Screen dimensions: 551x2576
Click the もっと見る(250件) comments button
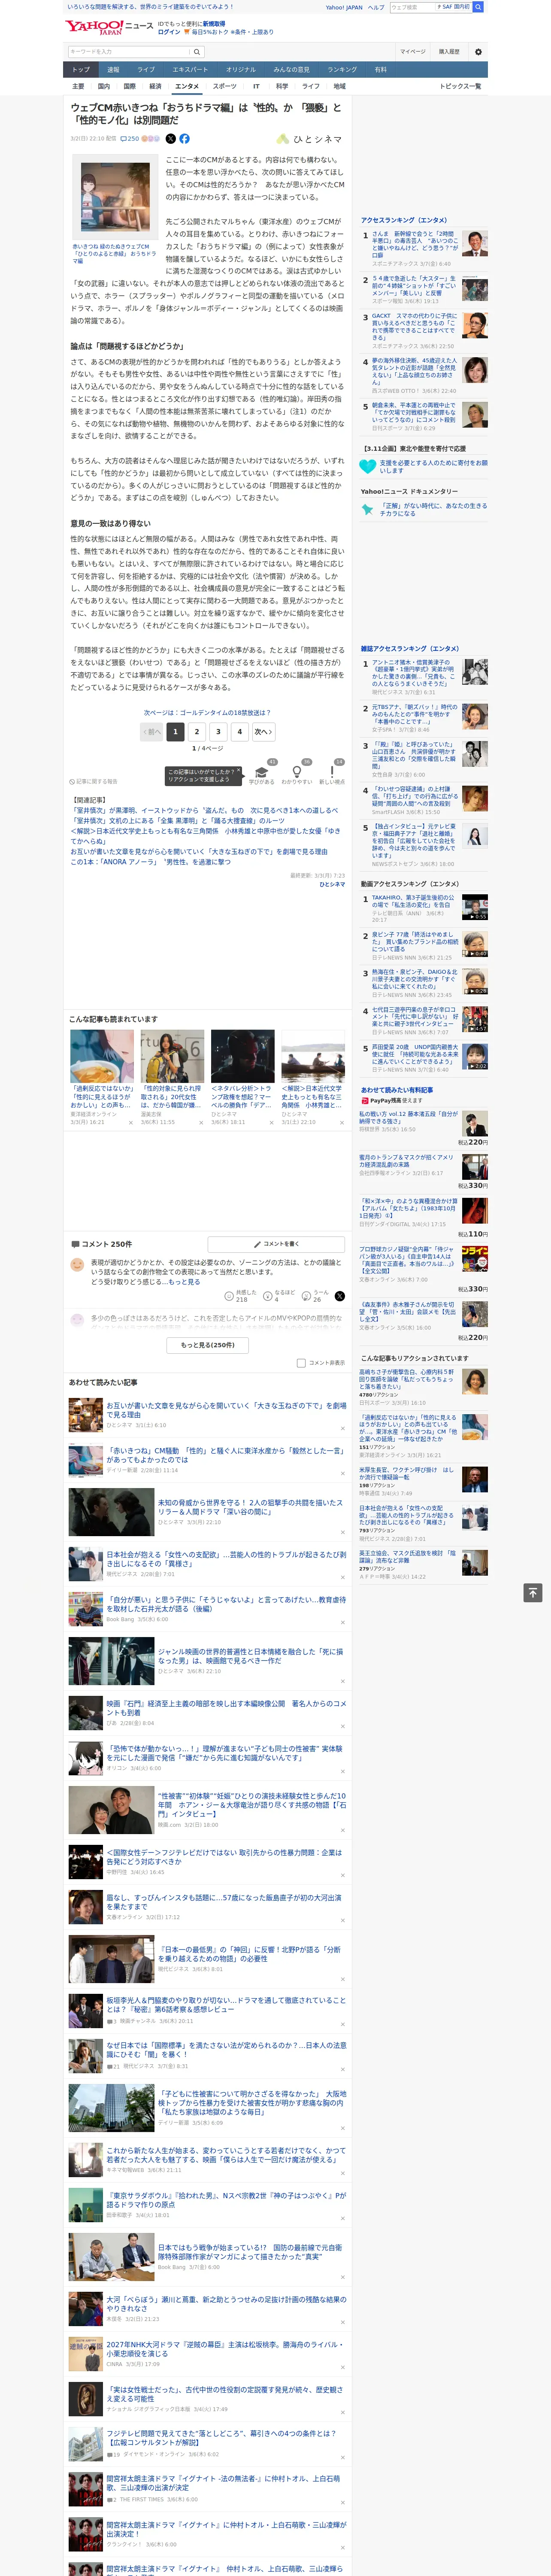(x=208, y=1345)
